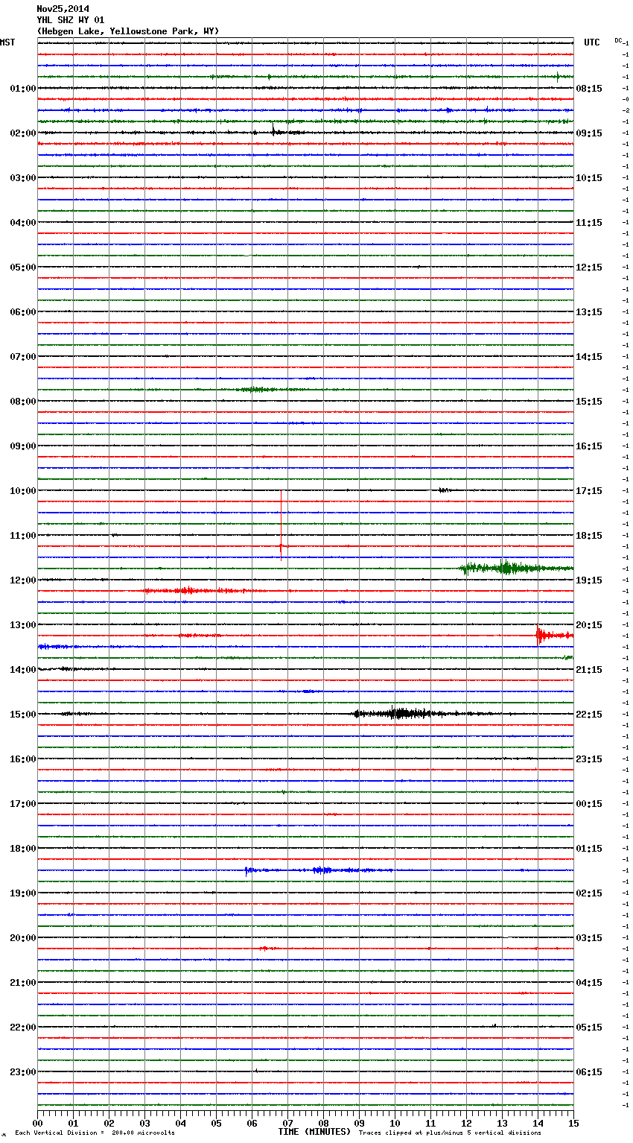Click minute 10 on the time axis
Image resolution: width=633 pixels, height=1143 pixels.
[x=395, y=1123]
